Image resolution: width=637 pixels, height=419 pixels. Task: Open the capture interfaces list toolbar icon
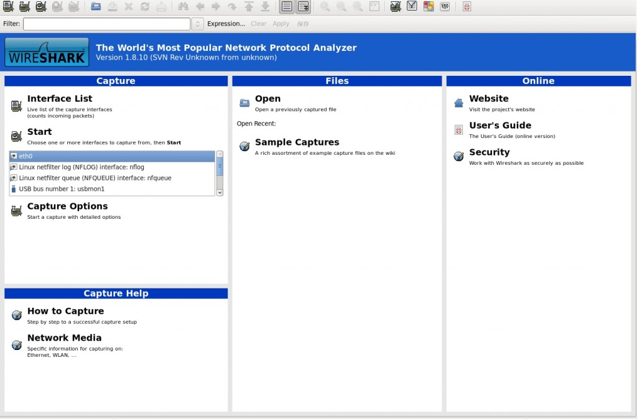tap(8, 6)
